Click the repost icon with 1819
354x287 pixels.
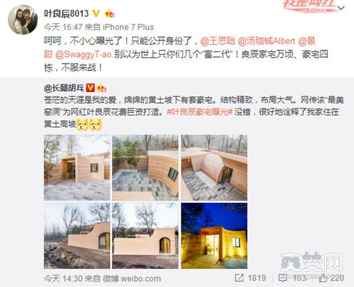pos(239,278)
